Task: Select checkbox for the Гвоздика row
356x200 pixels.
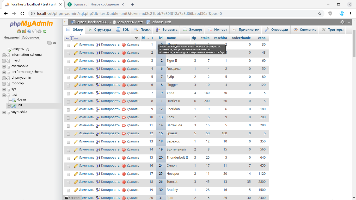Action: coord(68,69)
